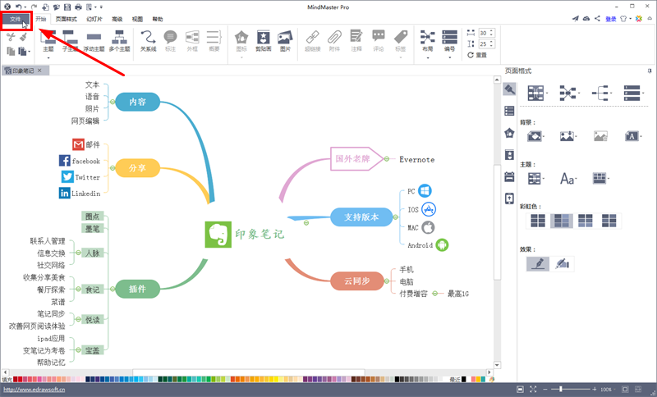Viewport: 657px width, 397px height.
Task: Add a comment (评论)
Action: pyautogui.click(x=379, y=41)
